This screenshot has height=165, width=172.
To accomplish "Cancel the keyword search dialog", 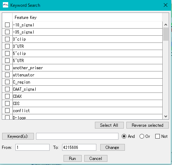I will [96, 159].
